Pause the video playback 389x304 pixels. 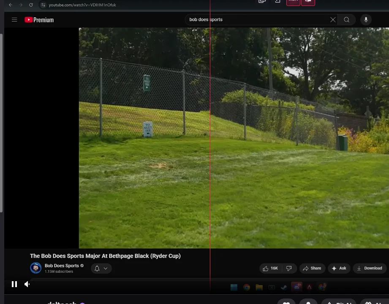click(14, 284)
